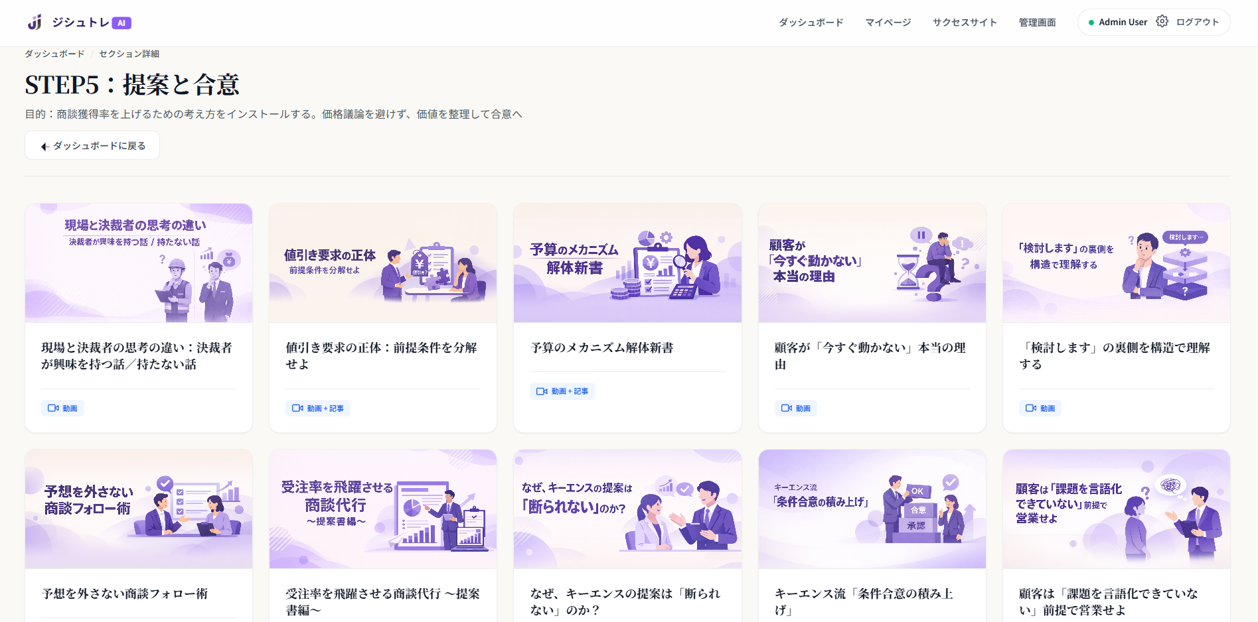Click the camera icon on the 動画 badge of 現場と決裁者の思考の違い

click(54, 408)
